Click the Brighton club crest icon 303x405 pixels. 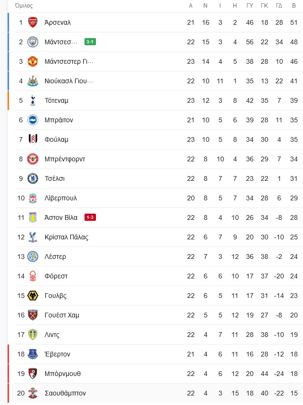[x=33, y=120]
